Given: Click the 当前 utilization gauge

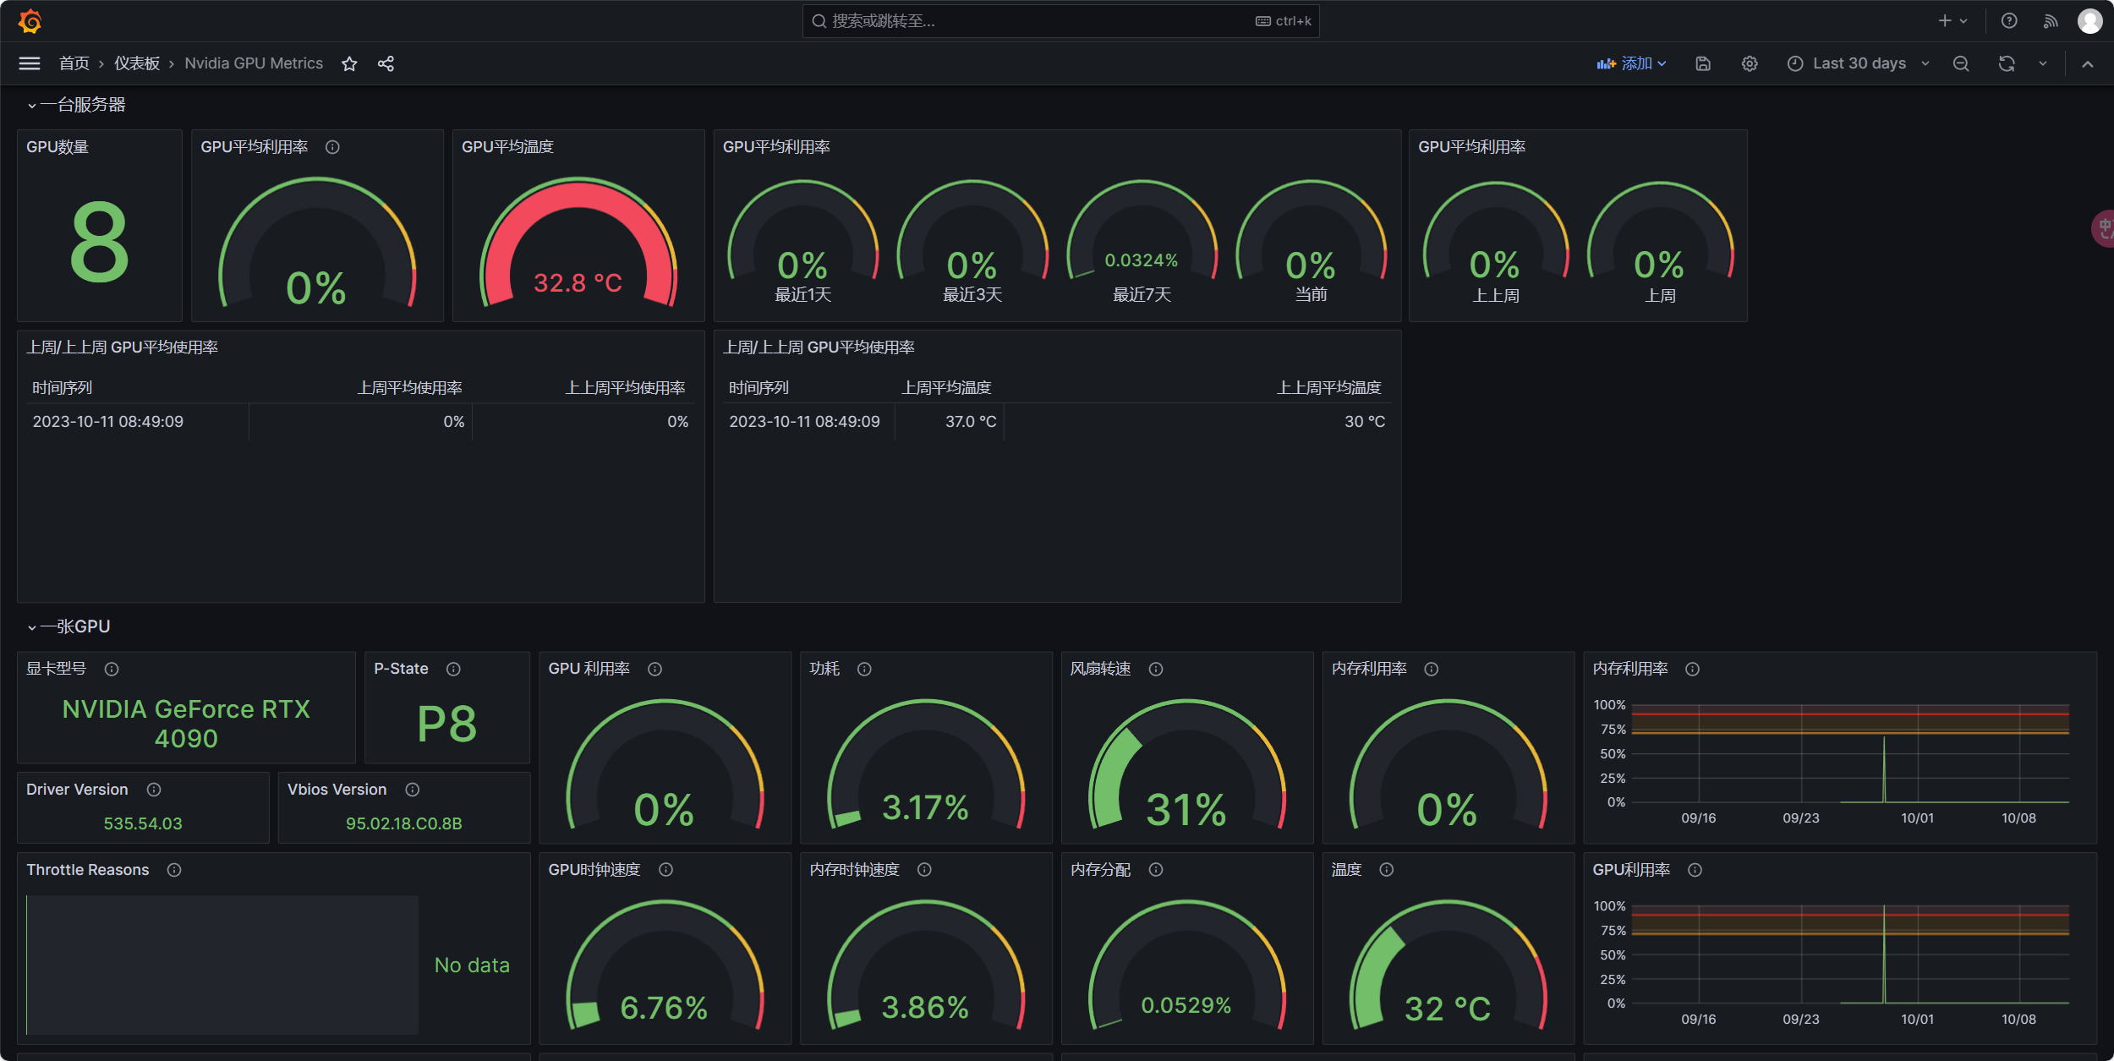Looking at the screenshot, I should coord(1311,241).
